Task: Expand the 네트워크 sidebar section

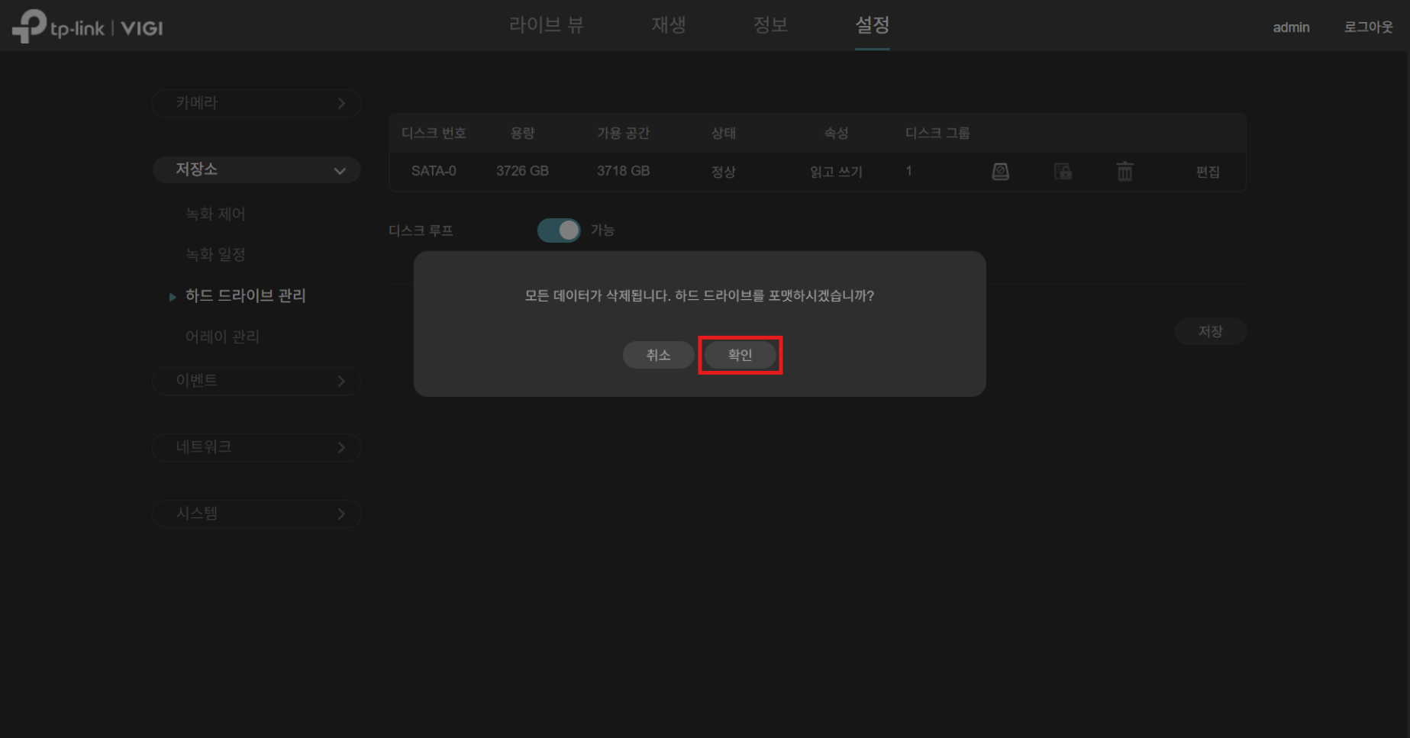Action: tap(257, 447)
